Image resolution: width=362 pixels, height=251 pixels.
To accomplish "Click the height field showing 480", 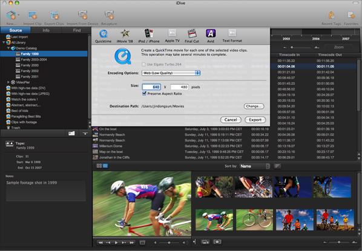I will [179, 87].
